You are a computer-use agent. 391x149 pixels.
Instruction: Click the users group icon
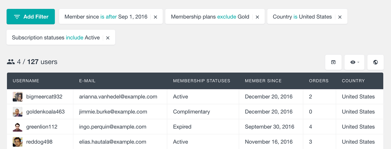coord(11,62)
